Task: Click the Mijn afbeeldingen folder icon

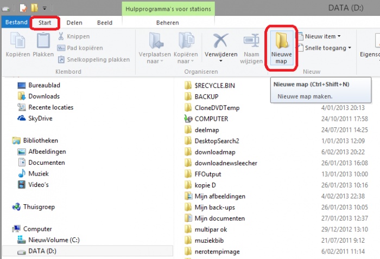Action: (188, 196)
